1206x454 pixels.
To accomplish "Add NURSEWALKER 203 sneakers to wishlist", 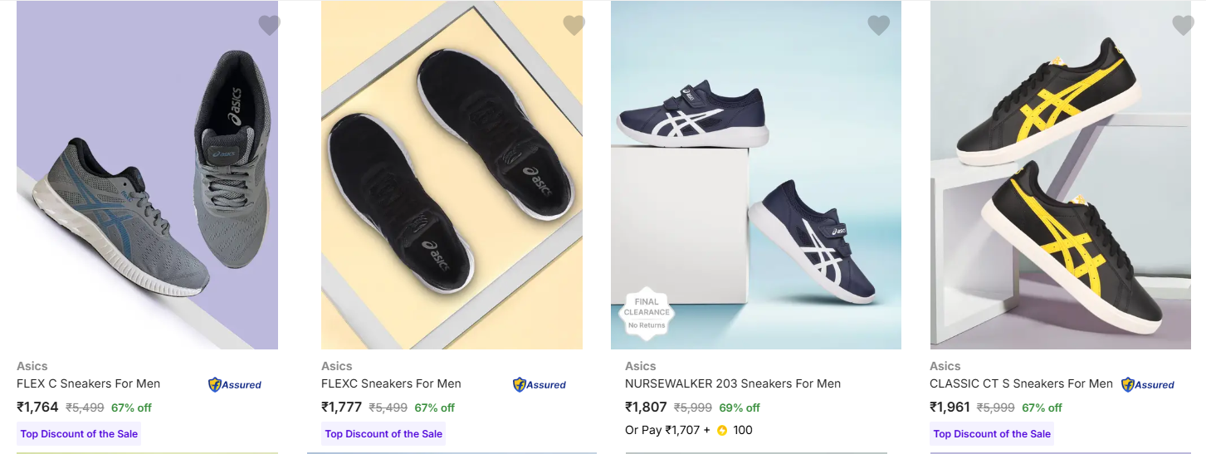I will coord(878,26).
